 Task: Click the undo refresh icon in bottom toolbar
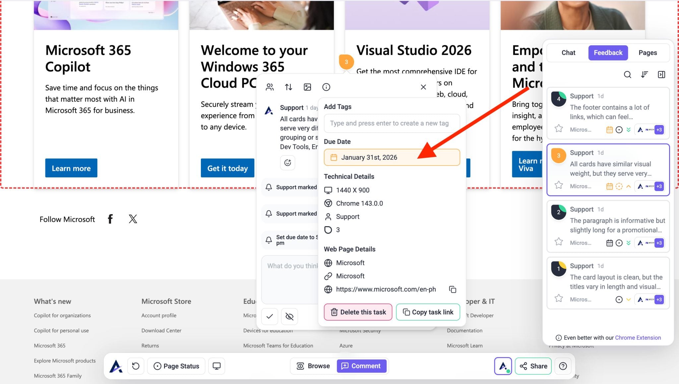pyautogui.click(x=136, y=366)
